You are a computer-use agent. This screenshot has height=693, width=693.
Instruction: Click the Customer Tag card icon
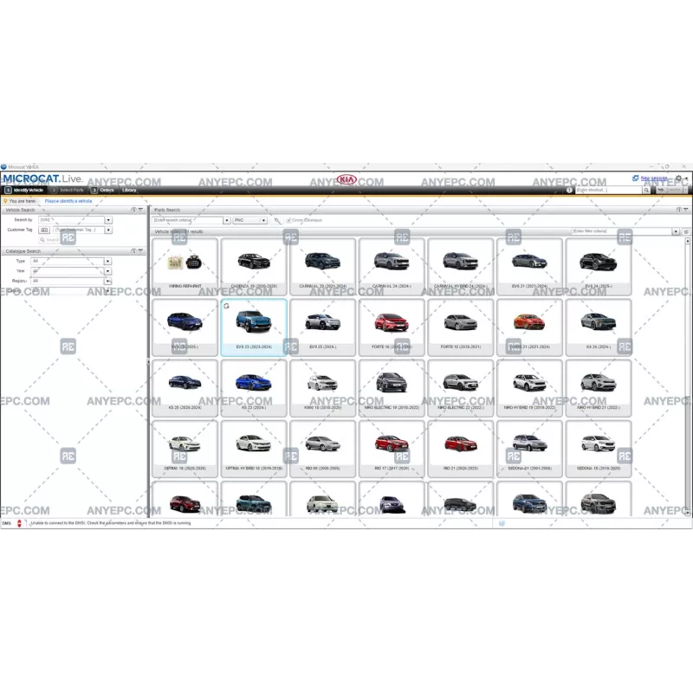tap(45, 230)
